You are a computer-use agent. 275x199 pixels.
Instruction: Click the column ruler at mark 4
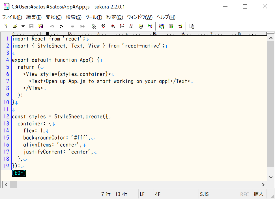[126, 34]
